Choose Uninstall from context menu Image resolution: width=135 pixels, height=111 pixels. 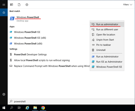coord(107,50)
